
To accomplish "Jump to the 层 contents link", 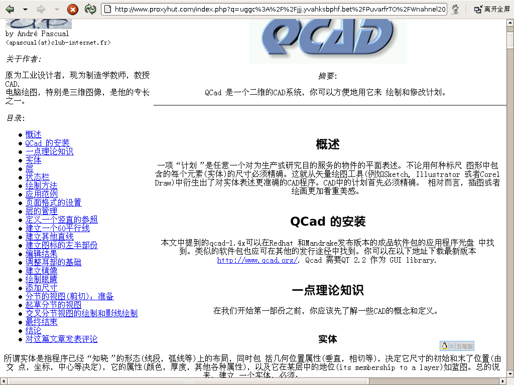I will (x=30, y=168).
